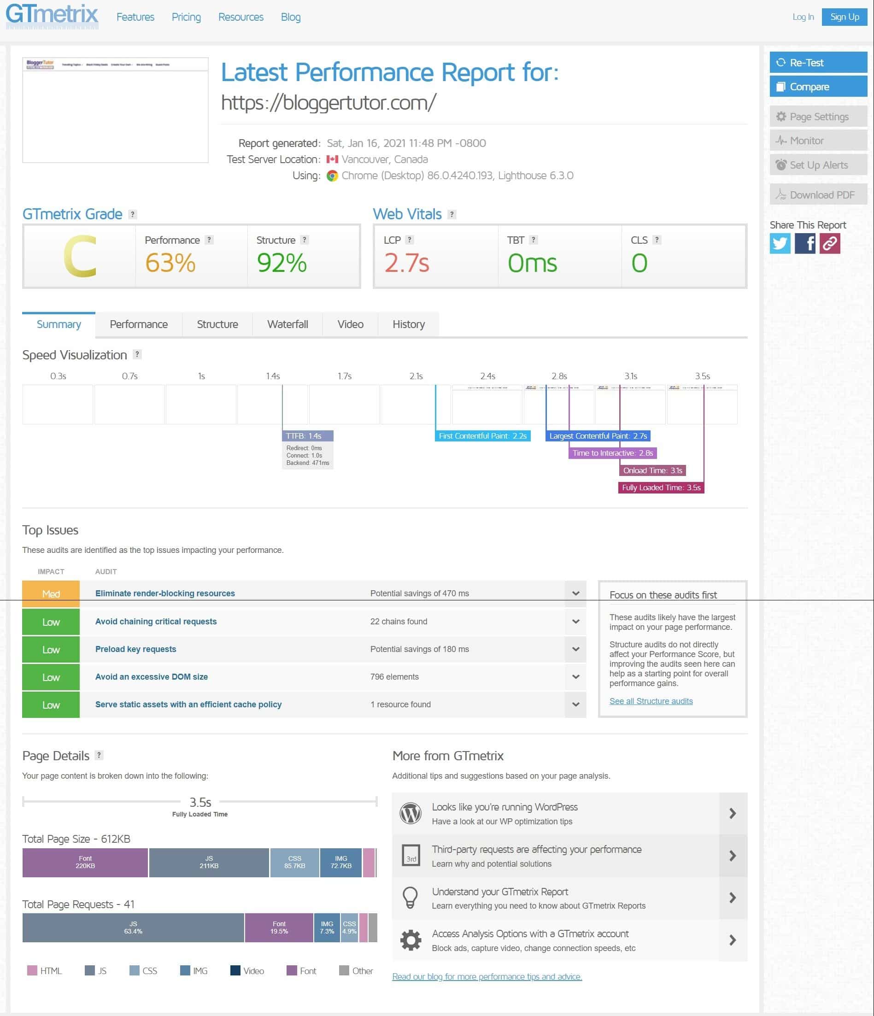The width and height of the screenshot is (874, 1016).
Task: Open the History tab
Action: coord(409,324)
